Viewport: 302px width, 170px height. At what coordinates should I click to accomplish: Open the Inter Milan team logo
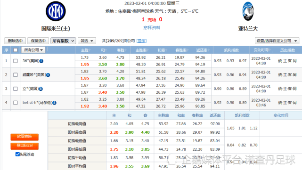(56, 11)
